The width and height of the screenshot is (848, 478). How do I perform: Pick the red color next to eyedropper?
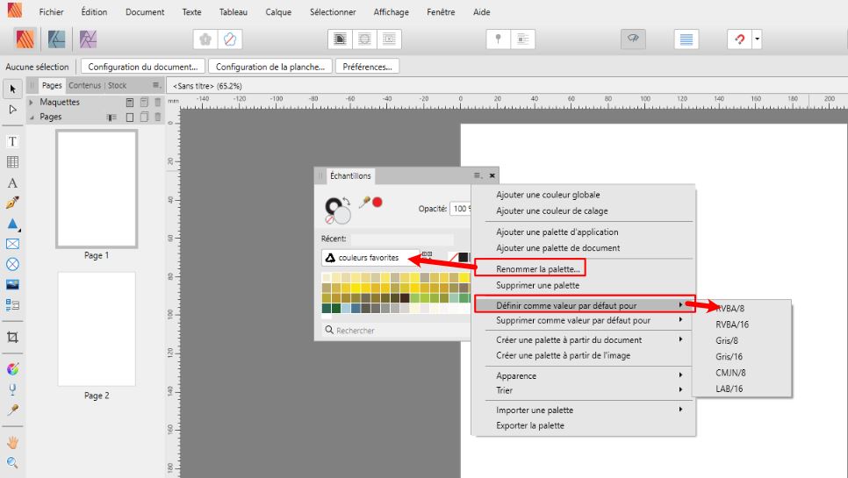(x=377, y=202)
